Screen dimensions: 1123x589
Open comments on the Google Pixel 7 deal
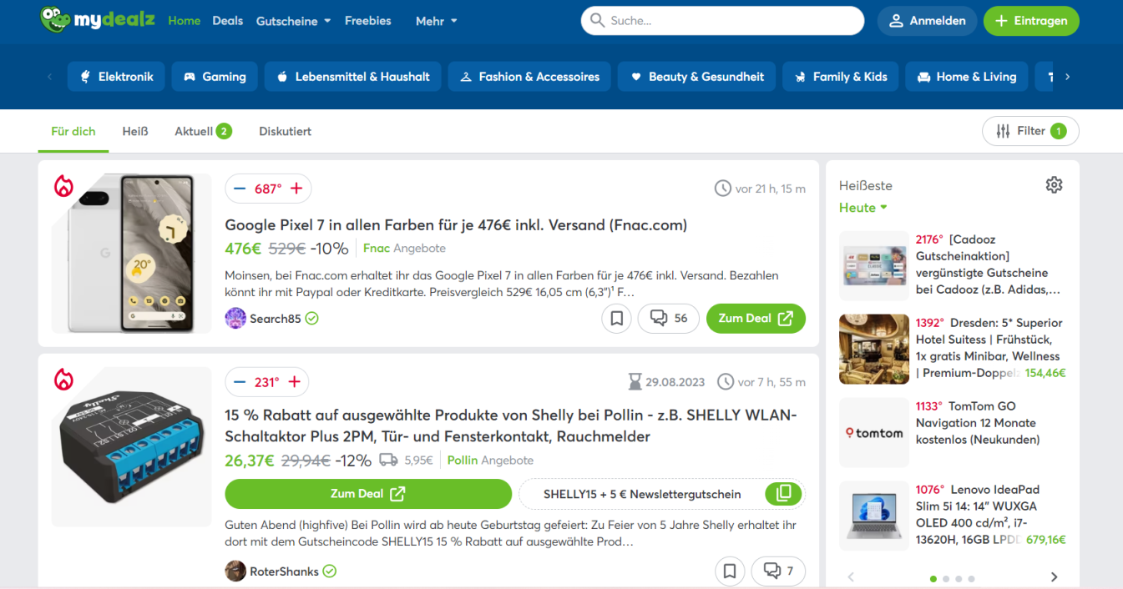click(x=668, y=318)
